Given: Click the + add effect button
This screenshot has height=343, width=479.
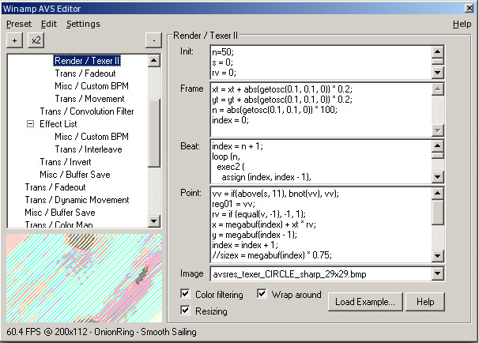Looking at the screenshot, I should click(14, 40).
